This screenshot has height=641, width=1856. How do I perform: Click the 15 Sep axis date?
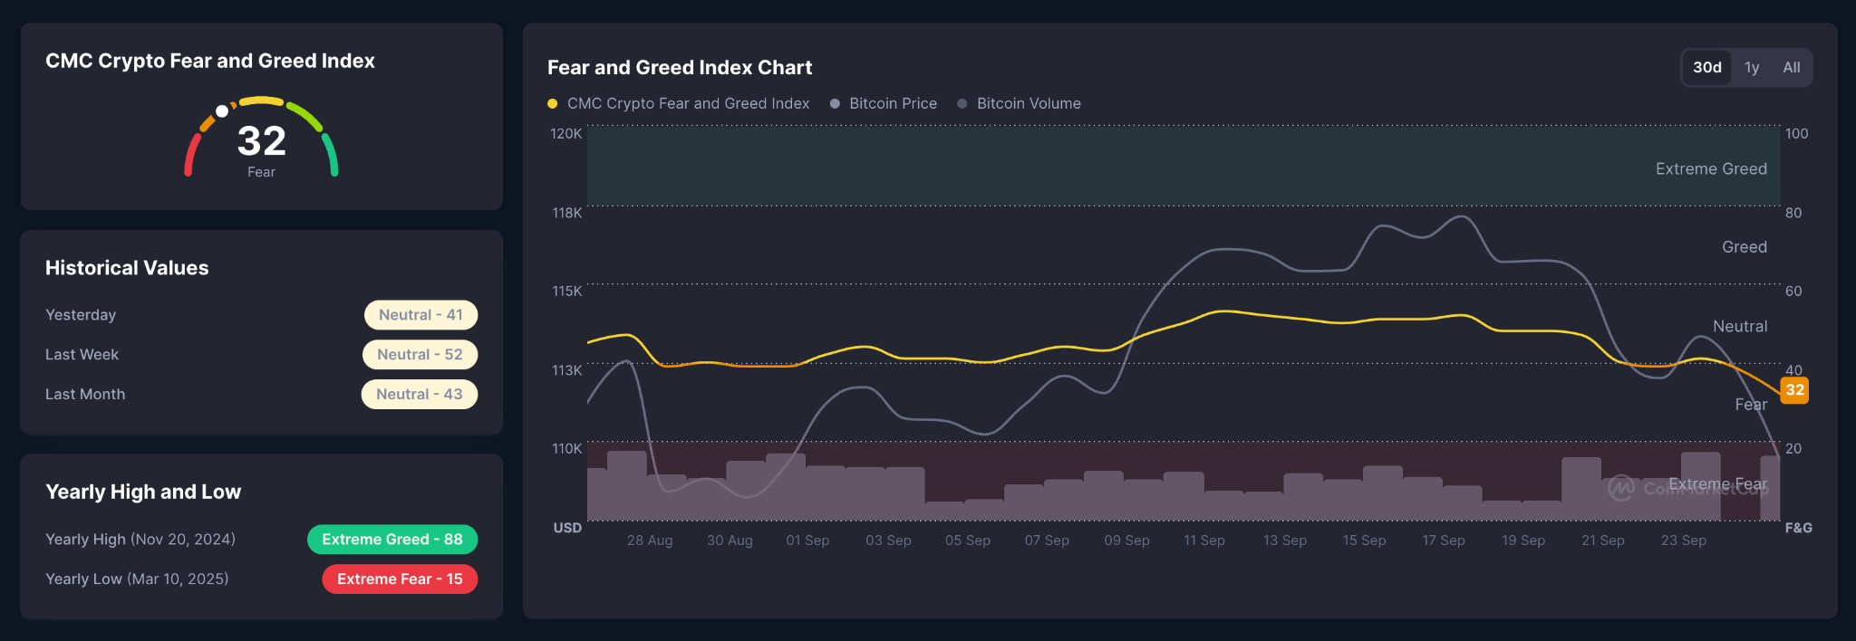pos(1365,541)
